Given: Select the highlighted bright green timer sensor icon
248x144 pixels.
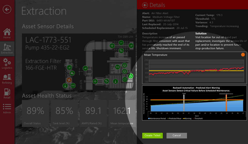Looking at the screenshot, I should [131, 76].
